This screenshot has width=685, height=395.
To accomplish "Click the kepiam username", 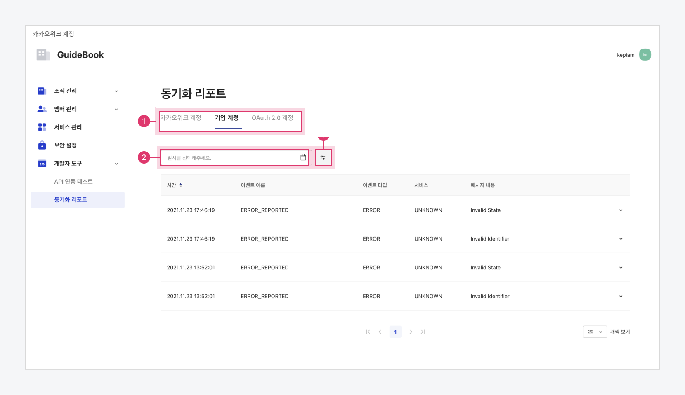I will click(x=626, y=55).
